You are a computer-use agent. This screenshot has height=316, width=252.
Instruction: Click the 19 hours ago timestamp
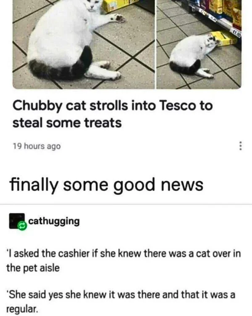click(x=37, y=146)
